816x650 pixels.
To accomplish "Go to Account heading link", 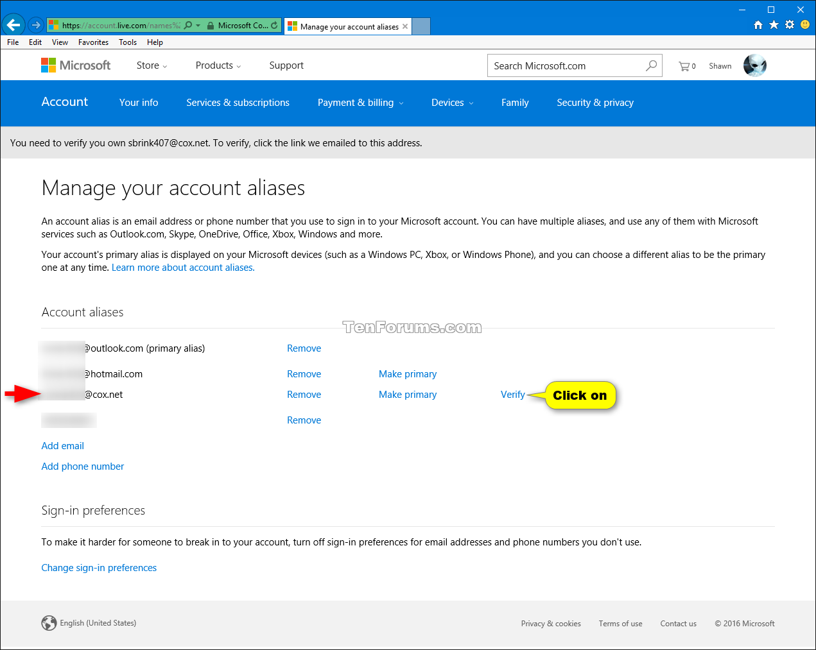I will 65,102.
